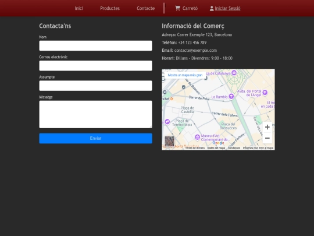Click the Contacta'ns heading
This screenshot has height=236, width=314.
[55, 26]
